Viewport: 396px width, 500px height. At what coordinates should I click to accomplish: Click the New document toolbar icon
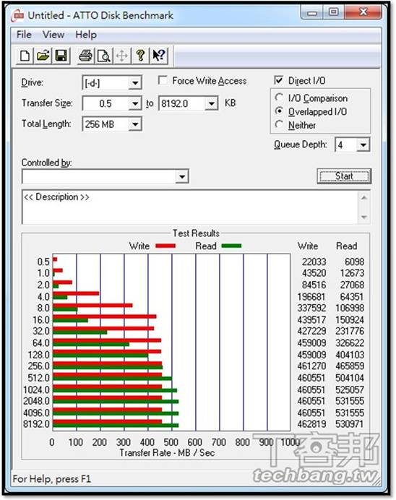coord(25,56)
